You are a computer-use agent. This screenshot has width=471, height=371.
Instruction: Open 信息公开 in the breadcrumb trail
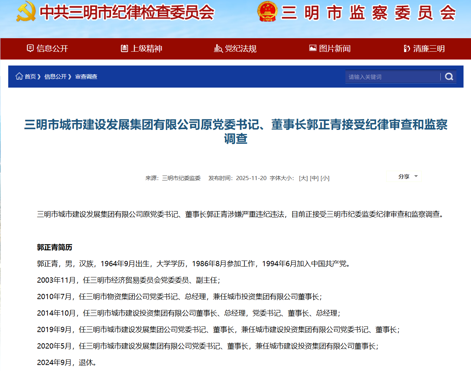coord(55,77)
